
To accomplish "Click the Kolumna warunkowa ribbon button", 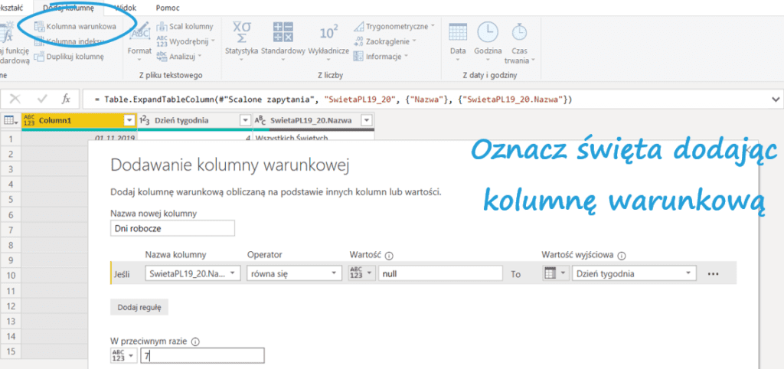I will [75, 26].
